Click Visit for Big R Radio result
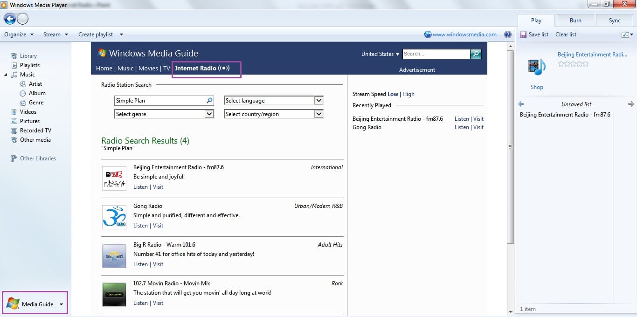Image resolution: width=637 pixels, height=317 pixels. point(158,264)
